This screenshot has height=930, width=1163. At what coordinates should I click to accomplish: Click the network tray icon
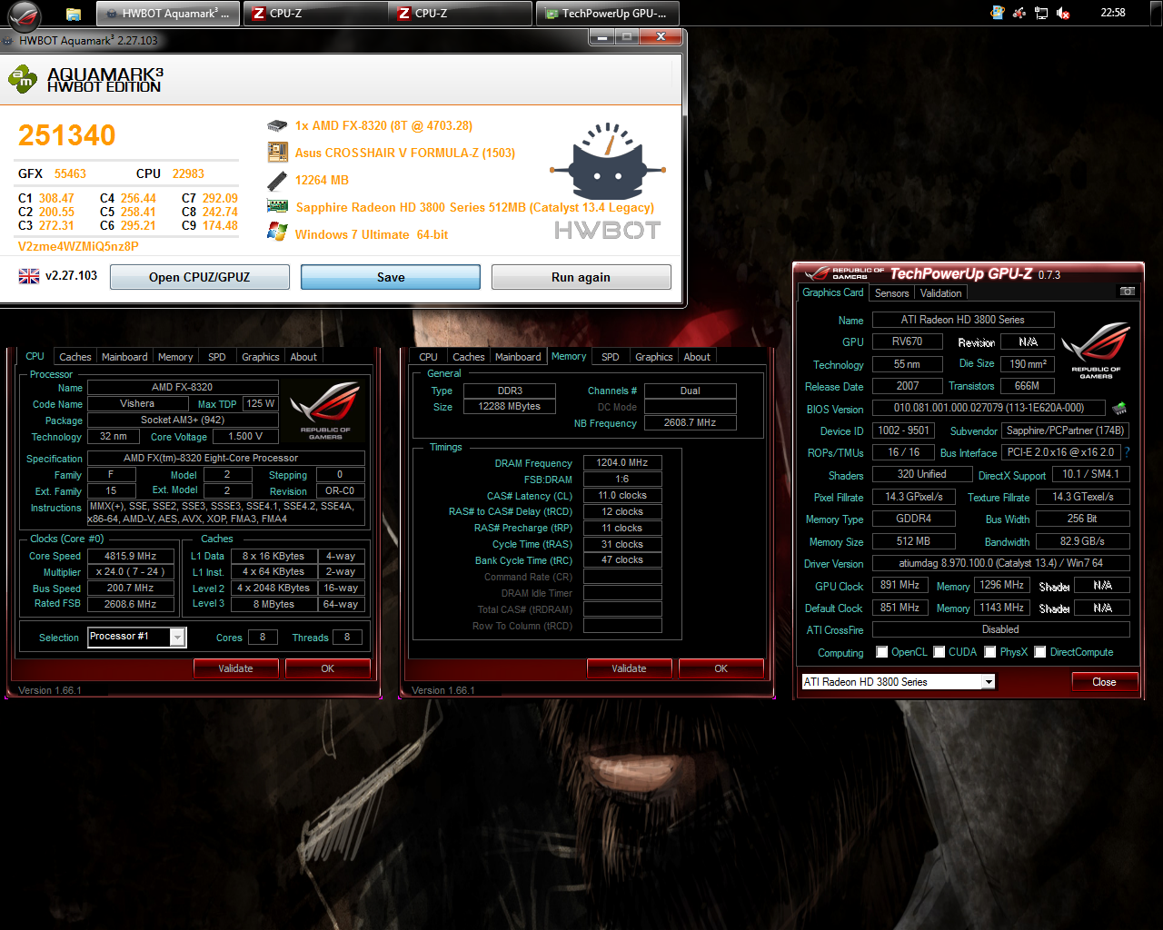tap(1041, 14)
